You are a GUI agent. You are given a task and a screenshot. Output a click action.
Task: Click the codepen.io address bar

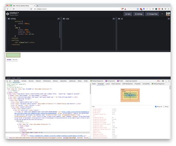pyautogui.click(x=77, y=9)
